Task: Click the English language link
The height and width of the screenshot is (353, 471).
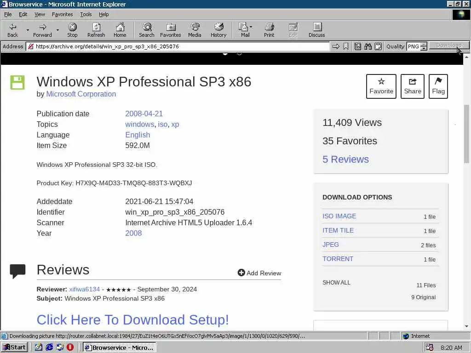Action: [138, 135]
